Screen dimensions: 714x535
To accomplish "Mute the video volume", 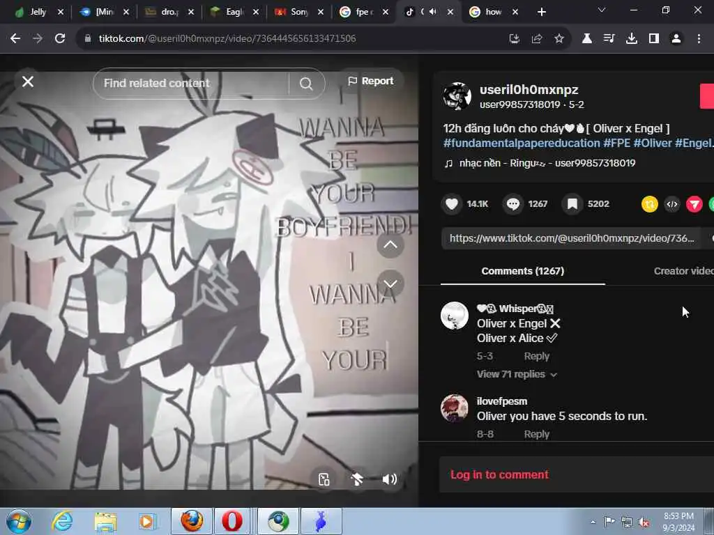I will coord(389,479).
